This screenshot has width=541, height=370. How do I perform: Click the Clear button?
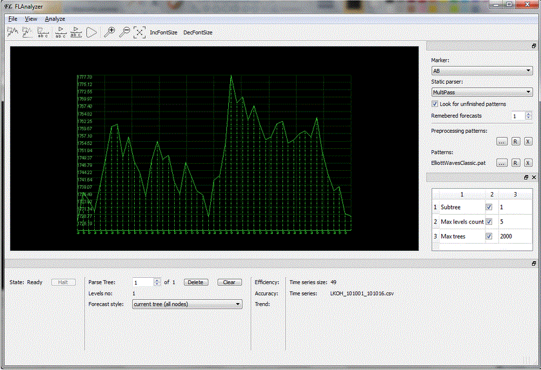pyautogui.click(x=229, y=282)
